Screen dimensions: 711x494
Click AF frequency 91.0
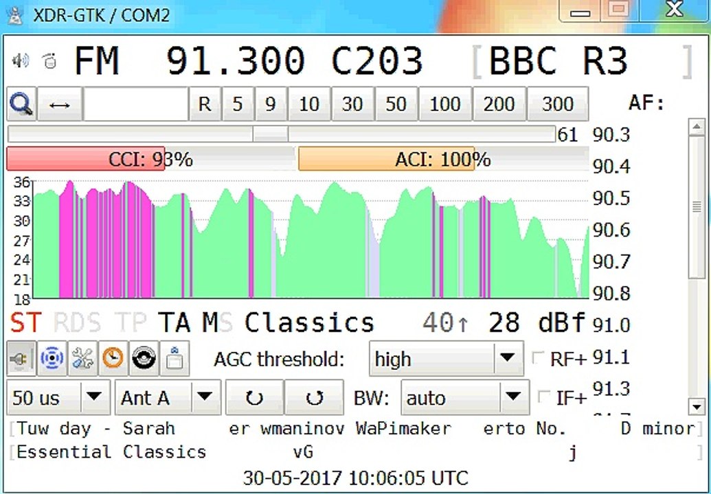tap(611, 325)
